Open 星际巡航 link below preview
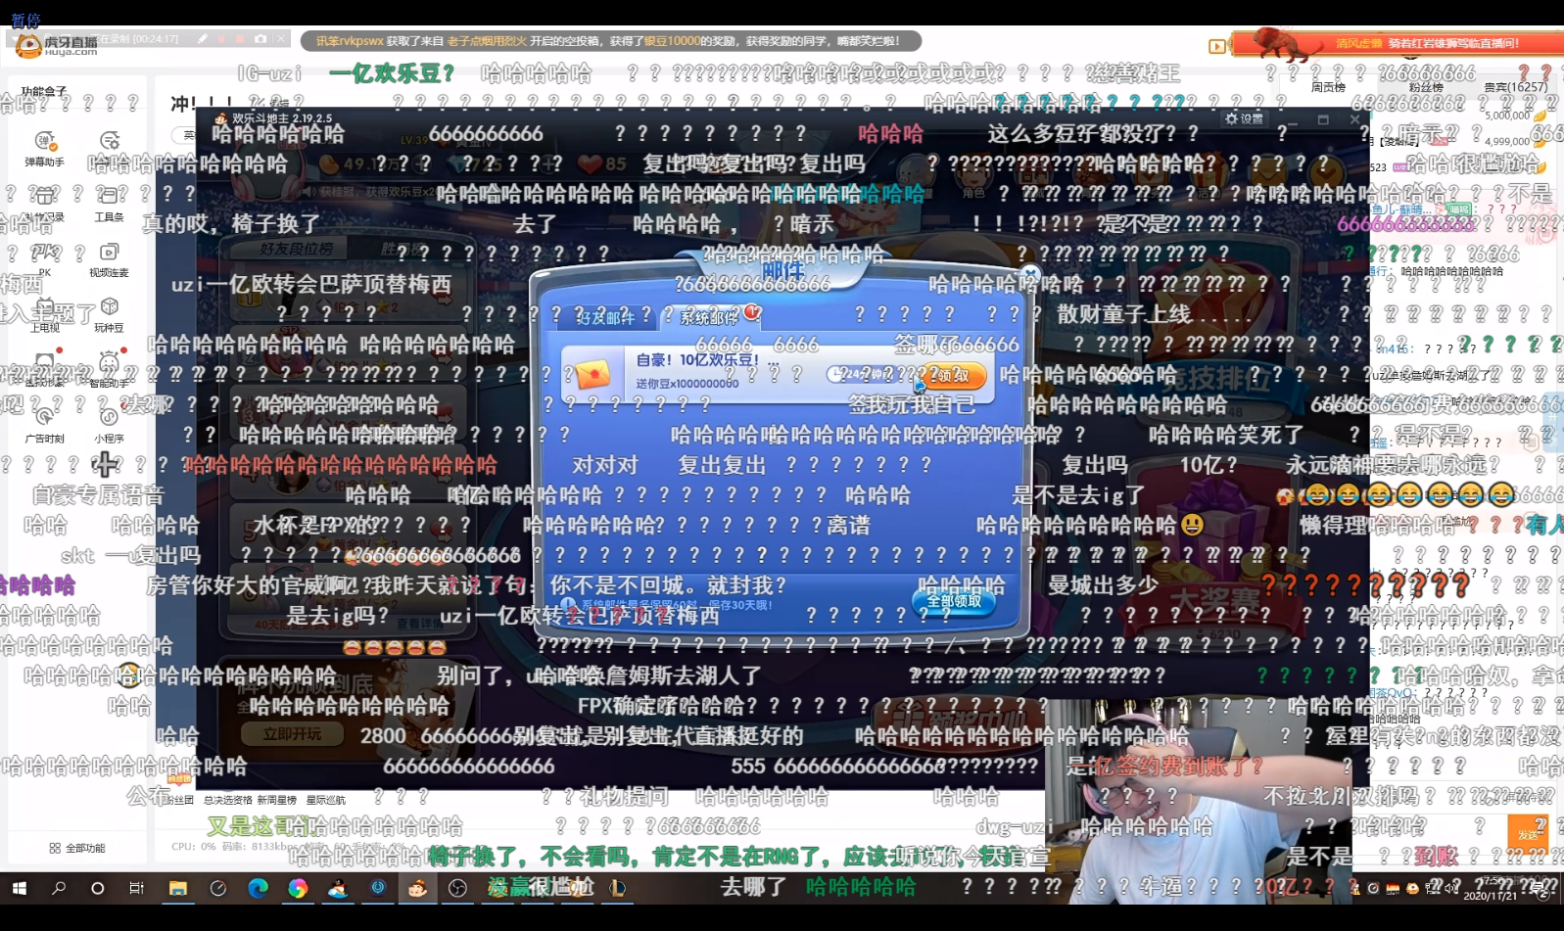This screenshot has height=931, width=1564. tap(325, 800)
